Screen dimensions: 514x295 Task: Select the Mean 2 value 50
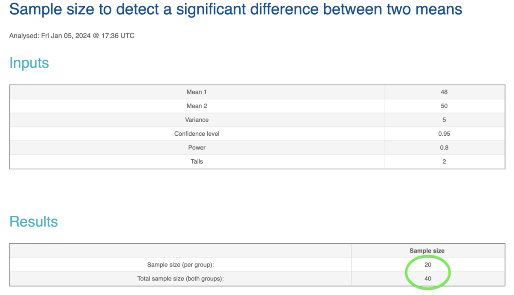[x=444, y=106]
